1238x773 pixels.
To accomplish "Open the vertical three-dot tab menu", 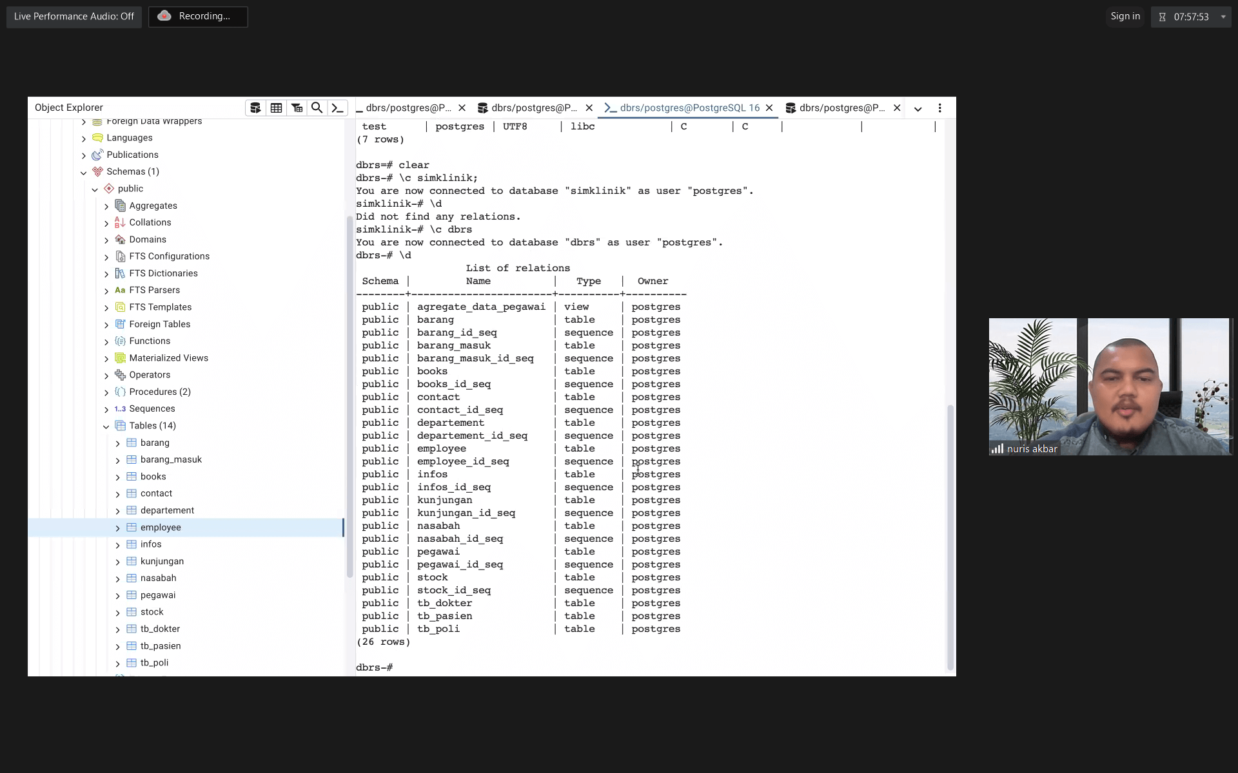I will 939,108.
